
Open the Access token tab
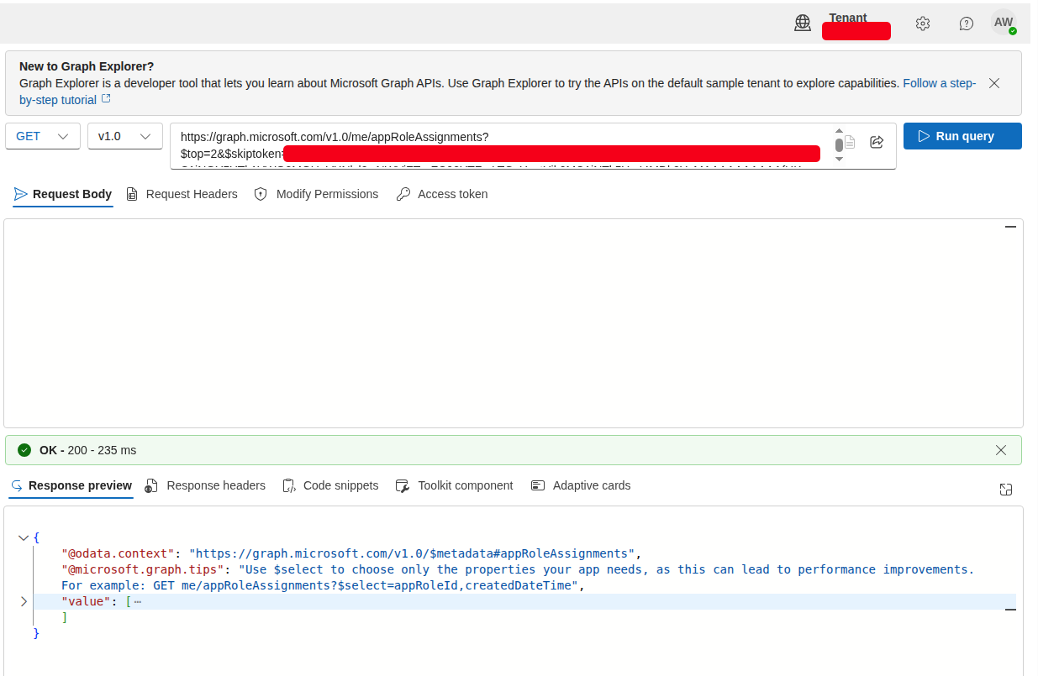click(x=442, y=194)
